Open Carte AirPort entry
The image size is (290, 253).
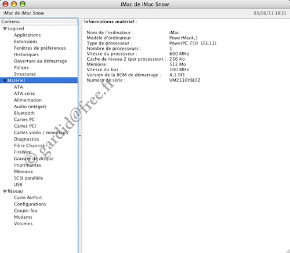[28, 198]
